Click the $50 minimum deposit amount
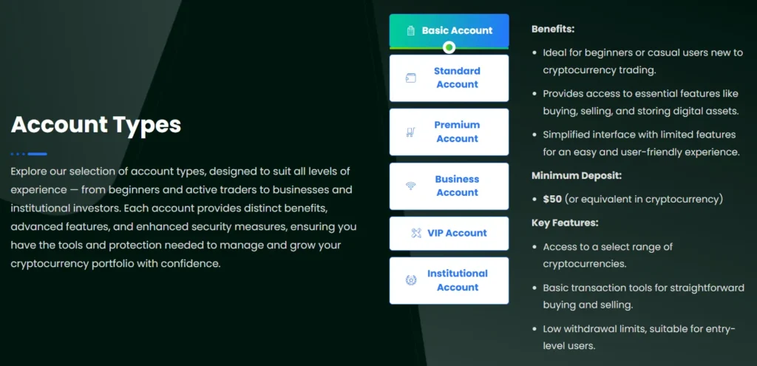The width and height of the screenshot is (757, 366). coord(554,199)
